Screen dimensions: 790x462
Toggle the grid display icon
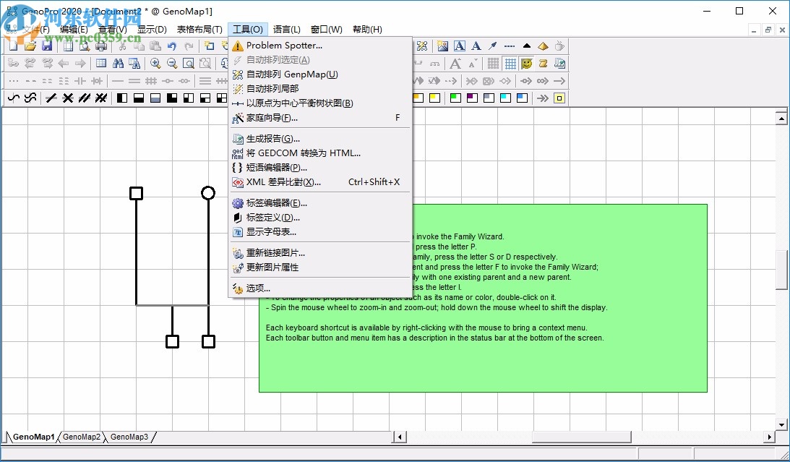510,64
